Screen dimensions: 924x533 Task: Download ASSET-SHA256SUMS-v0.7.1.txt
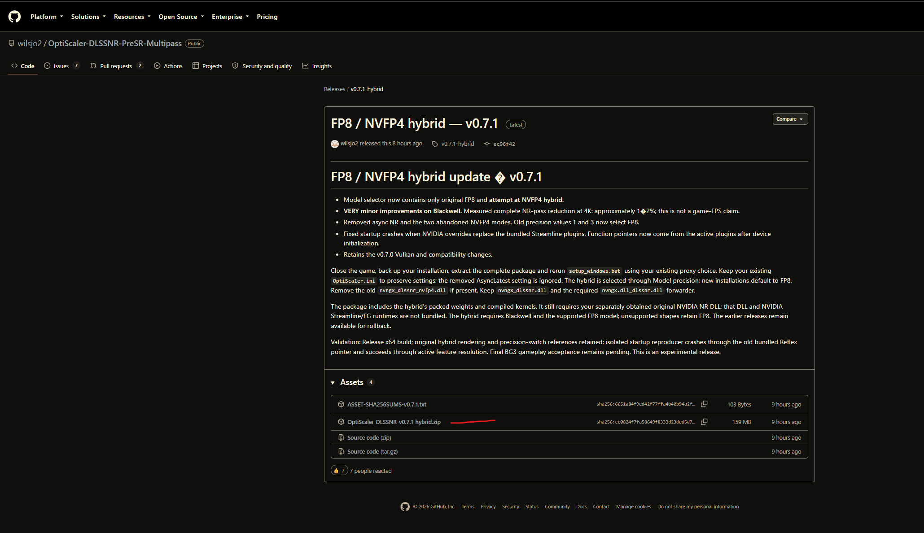click(x=387, y=404)
